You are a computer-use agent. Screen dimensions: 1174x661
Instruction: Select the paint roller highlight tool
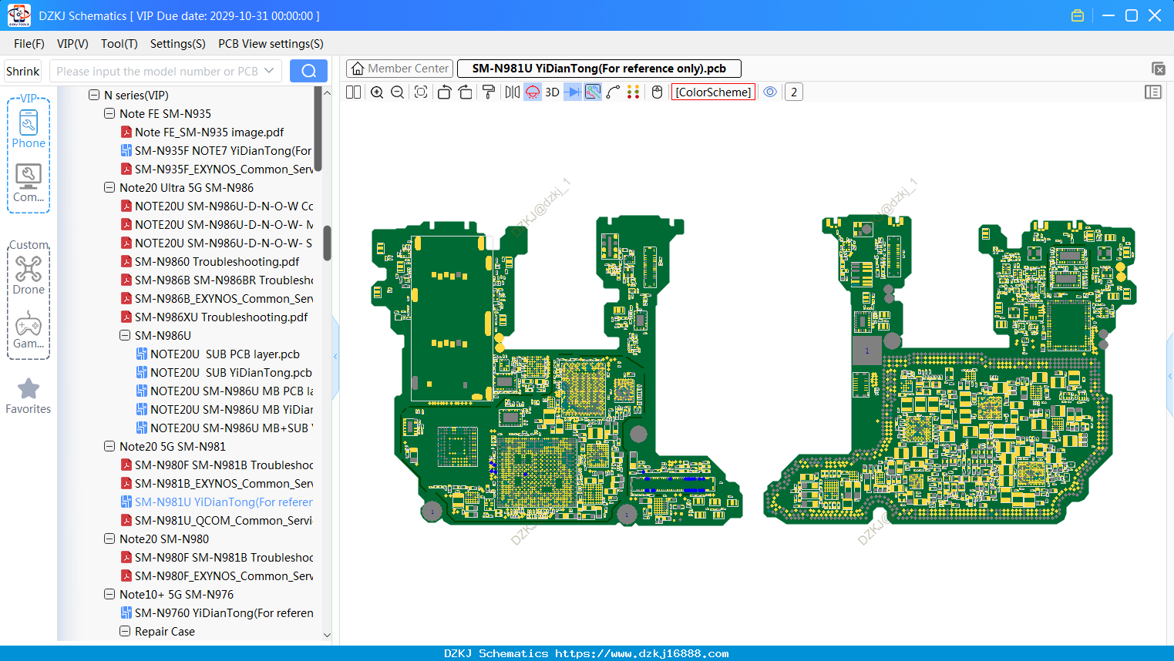[x=489, y=92]
